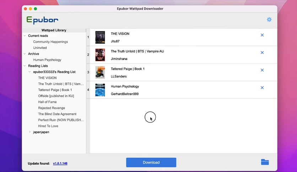297x172 pixels.
Task: Click THE VISION title in download list
Action: coord(120,34)
